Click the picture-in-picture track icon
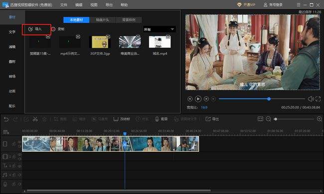The image size is (324, 194). pyautogui.click(x=5, y=157)
